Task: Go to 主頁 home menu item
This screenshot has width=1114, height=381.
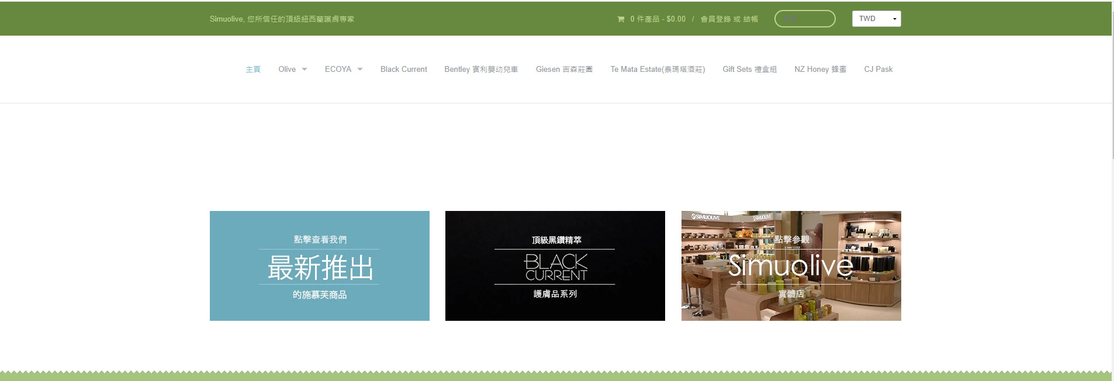Action: 253,69
